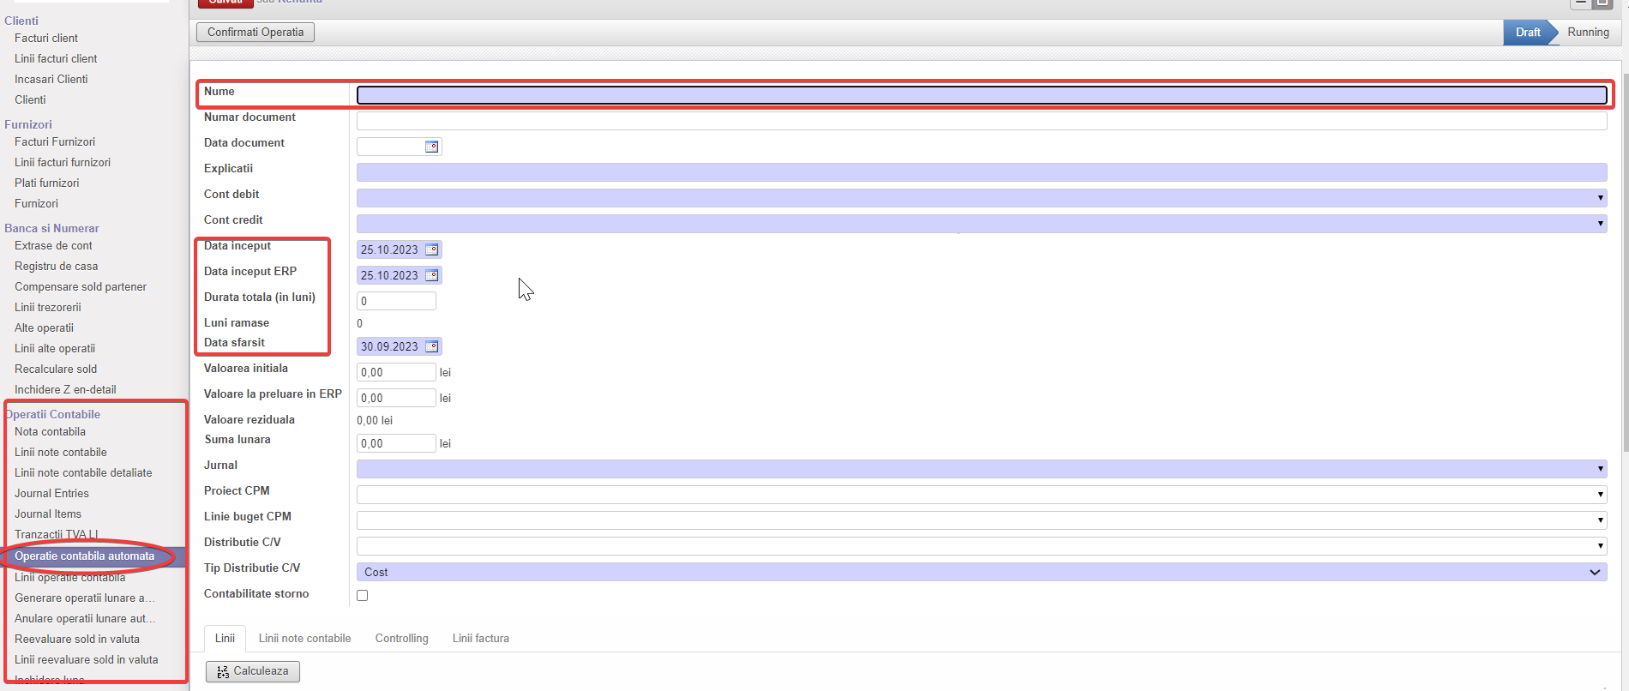Open calendar picker for Data inceput
This screenshot has height=691, width=1629.
pos(431,249)
